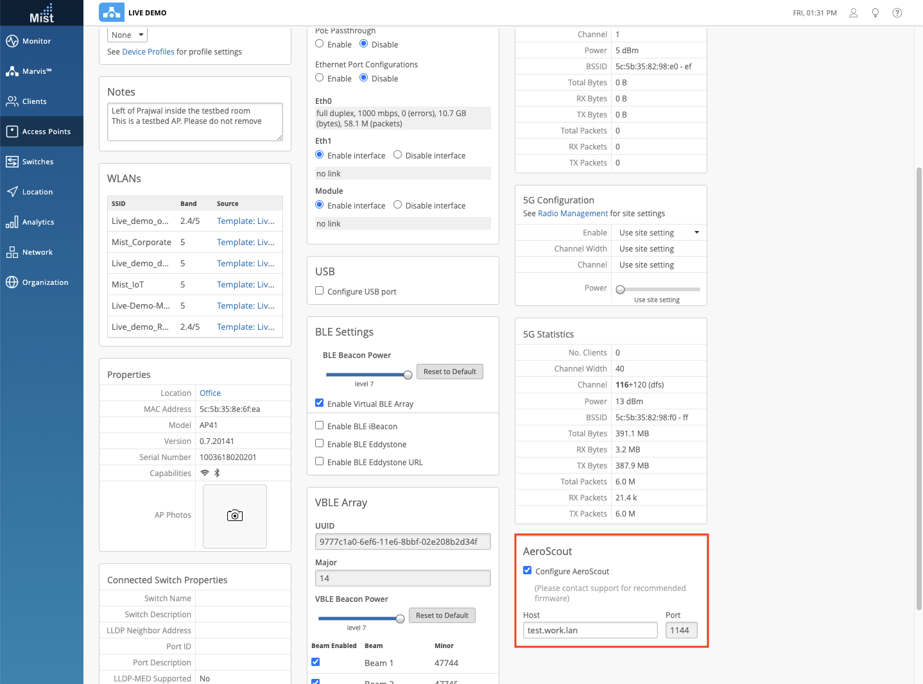Enable BLE iBeacon checkbox

click(320, 425)
